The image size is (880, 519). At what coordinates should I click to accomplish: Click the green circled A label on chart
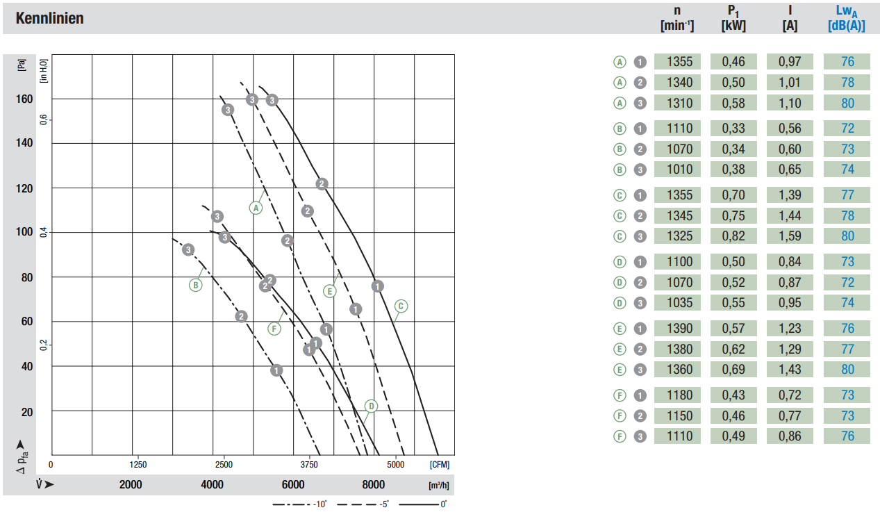[256, 207]
